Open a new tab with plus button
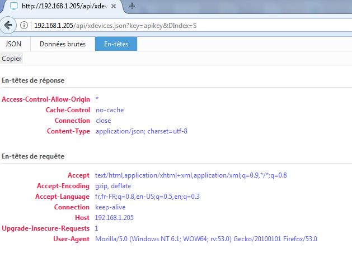Image resolution: width=352 pixels, height=263 pixels. pos(133,6)
